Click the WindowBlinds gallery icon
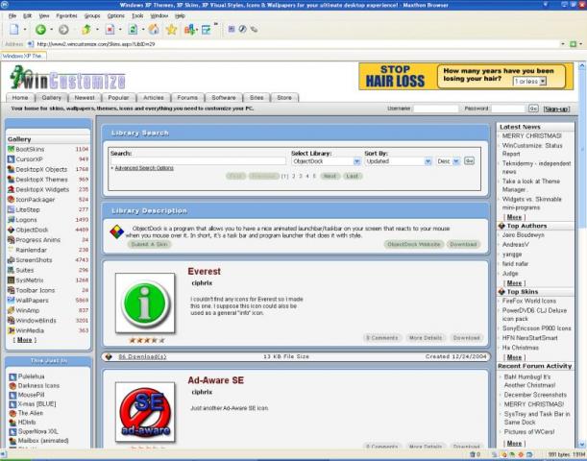 click(x=11, y=321)
